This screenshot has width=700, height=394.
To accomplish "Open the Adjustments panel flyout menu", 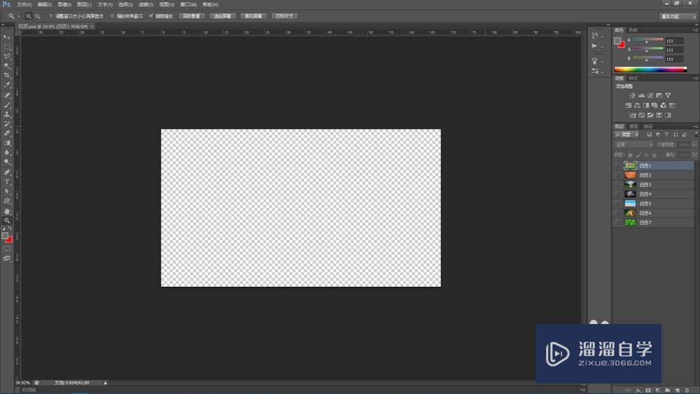I will (x=694, y=78).
